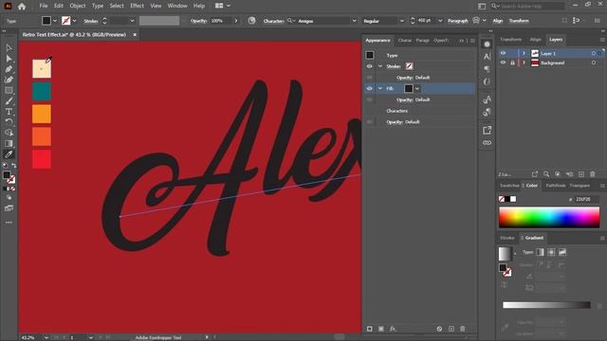Swap fill and stroke colors
Image resolution: width=607 pixels, height=341 pixels.
14,166
